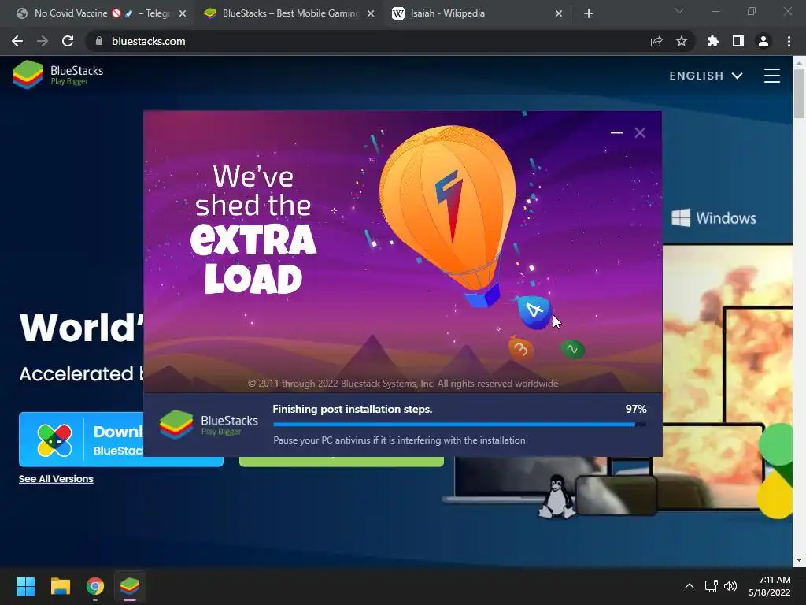Viewport: 806px width, 605px height.
Task: Select the BlueStacks installer taskbar icon
Action: [x=130, y=586]
